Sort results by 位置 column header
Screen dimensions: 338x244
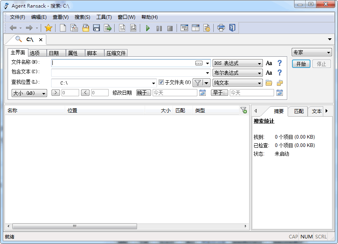click(x=105, y=110)
